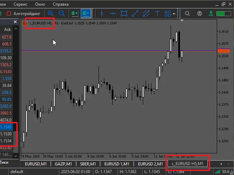The image size is (234, 175).
Task: Select the 1.1530 Ask price row
Action: (6, 134)
